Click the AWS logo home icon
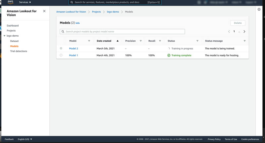This screenshot has height=143, width=265. pyautogui.click(x=10, y=2)
